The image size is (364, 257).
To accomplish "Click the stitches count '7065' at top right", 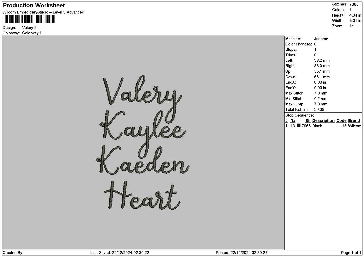I will 354,4.
